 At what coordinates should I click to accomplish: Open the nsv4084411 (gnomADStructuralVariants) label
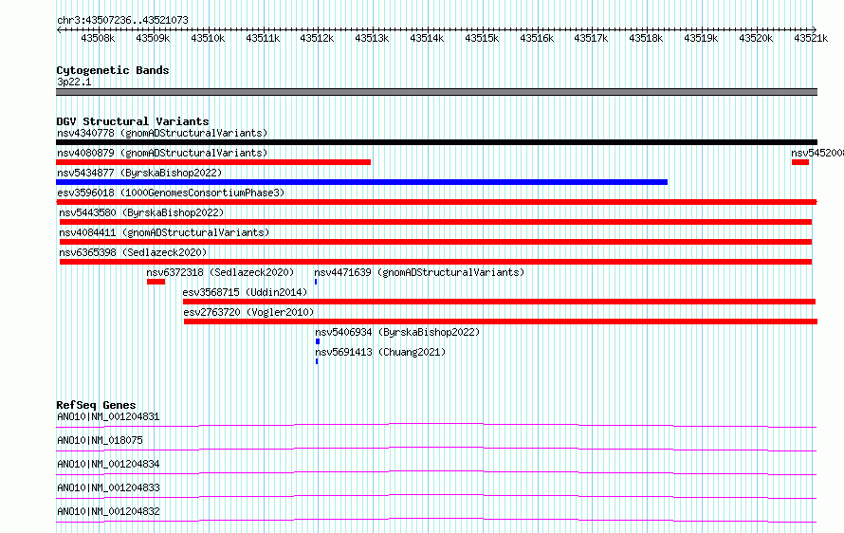pos(164,232)
